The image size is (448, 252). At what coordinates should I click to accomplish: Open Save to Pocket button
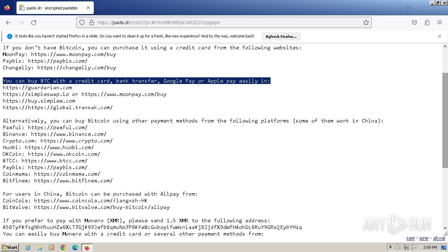click(x=414, y=22)
